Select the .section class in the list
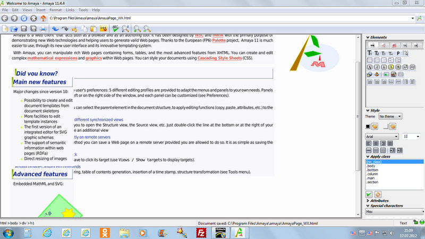This screenshot has height=239, width=425. pos(394,182)
